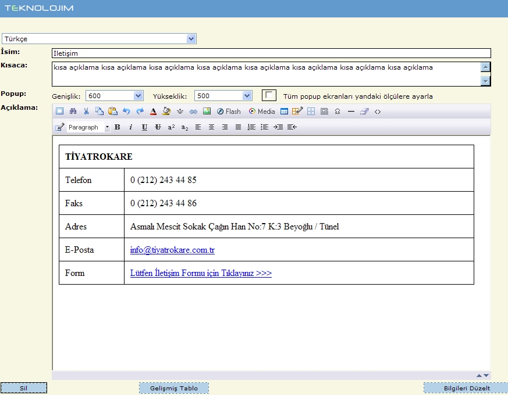Open the find (binoculars) tool
The image size is (508, 395).
pyautogui.click(x=73, y=112)
